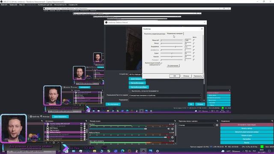Open File Explorer from the taskbar

point(95,151)
